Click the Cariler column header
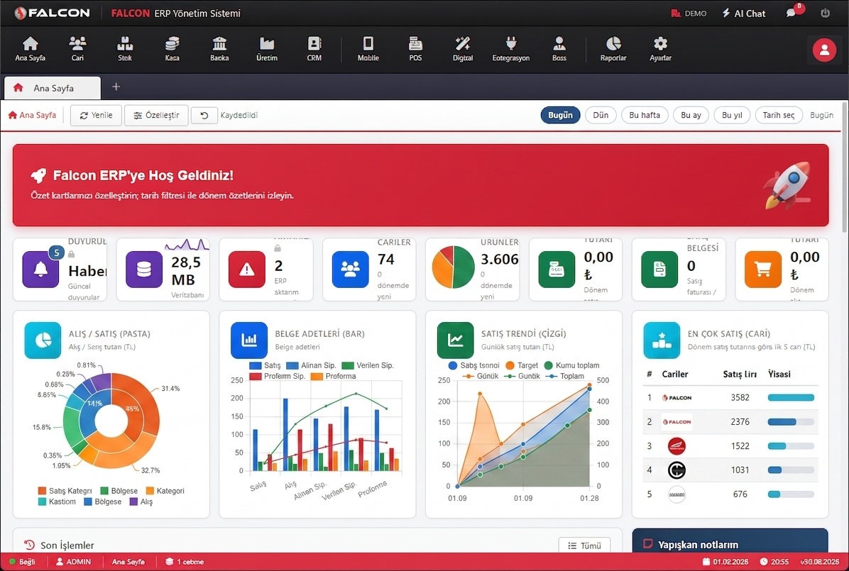 tap(674, 374)
